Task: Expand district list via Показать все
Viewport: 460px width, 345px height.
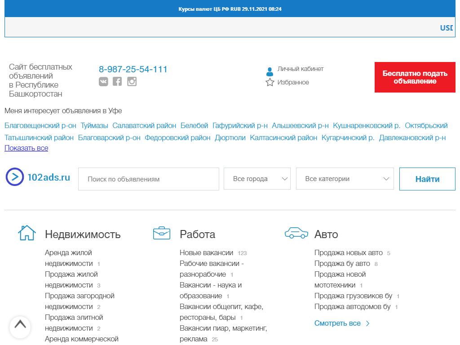Action: (x=26, y=148)
